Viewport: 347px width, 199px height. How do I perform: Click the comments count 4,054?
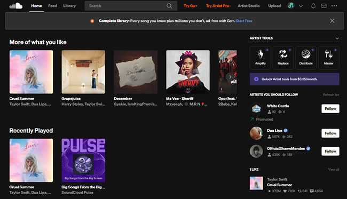pyautogui.click(x=316, y=191)
